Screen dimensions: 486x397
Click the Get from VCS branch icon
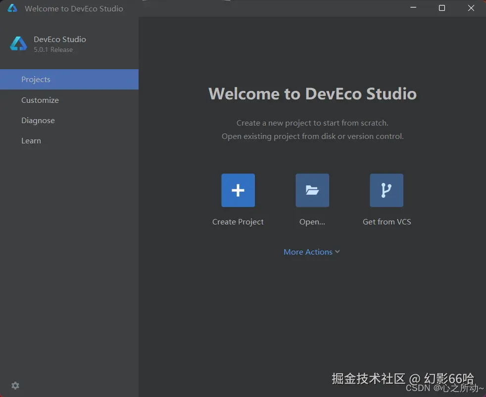(387, 190)
